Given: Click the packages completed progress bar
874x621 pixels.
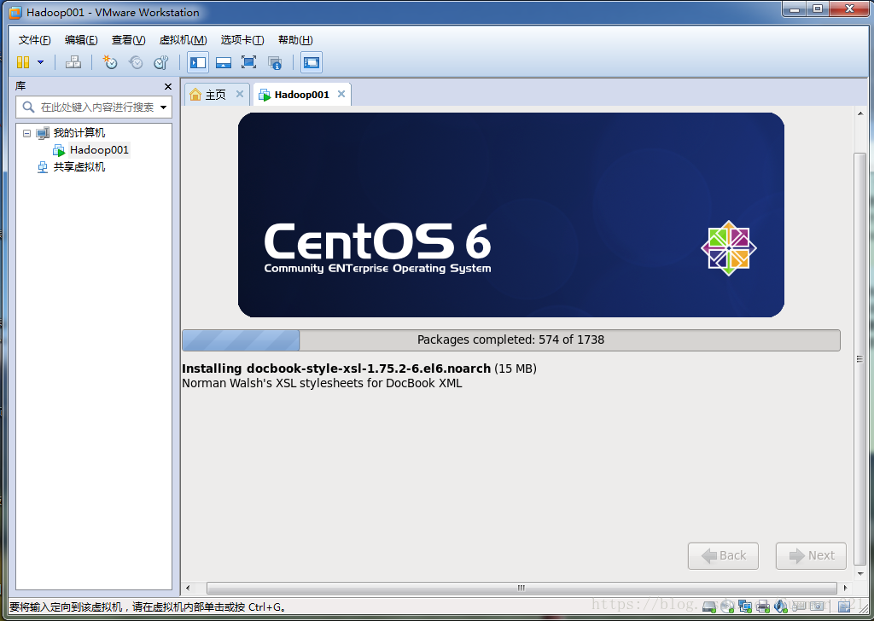Looking at the screenshot, I should [x=510, y=340].
